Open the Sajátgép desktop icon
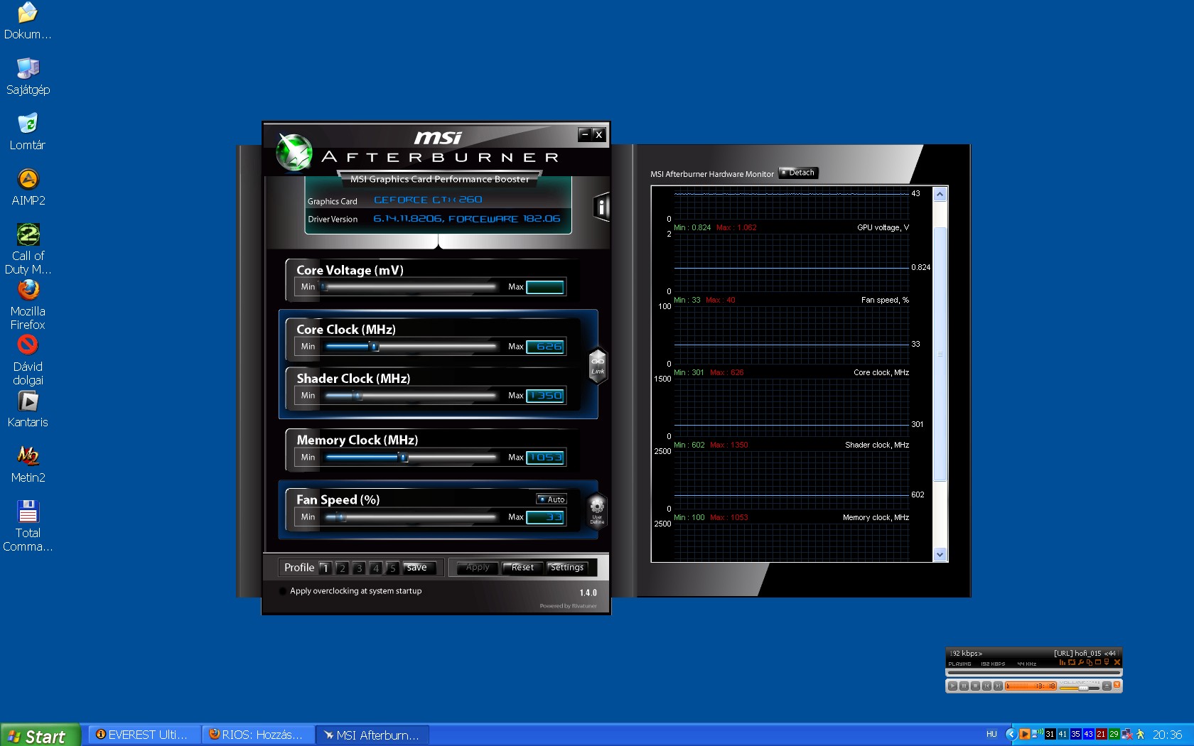The height and width of the screenshot is (746, 1194). click(x=28, y=77)
